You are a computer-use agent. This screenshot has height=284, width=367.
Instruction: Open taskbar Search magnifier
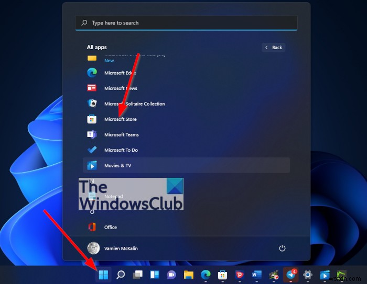(x=121, y=275)
